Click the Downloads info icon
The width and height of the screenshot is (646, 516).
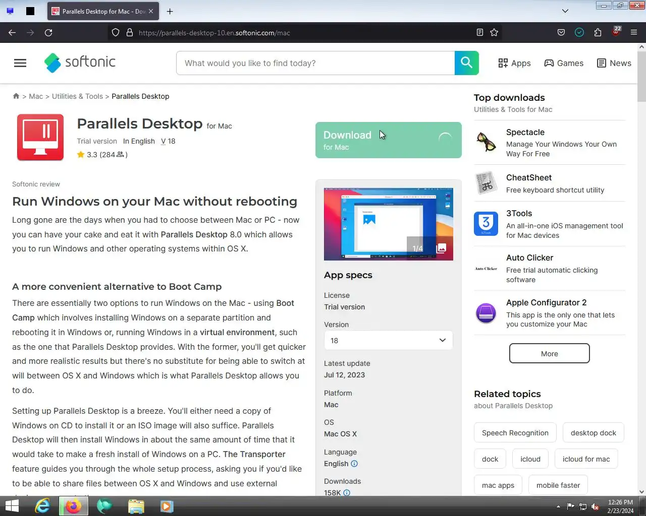(347, 493)
